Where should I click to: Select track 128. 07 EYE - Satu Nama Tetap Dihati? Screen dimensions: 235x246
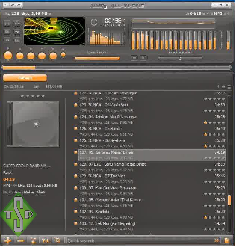[x=152, y=167]
